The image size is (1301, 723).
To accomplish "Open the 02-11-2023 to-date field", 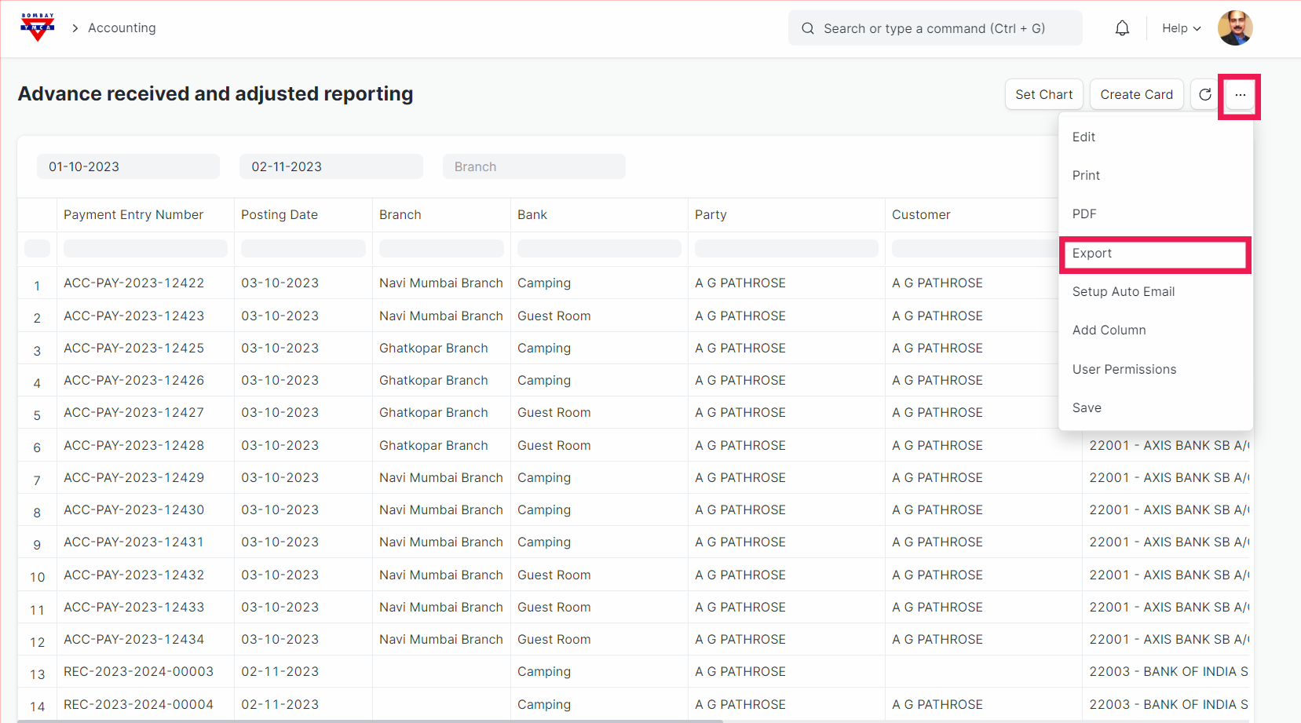I will tap(331, 166).
